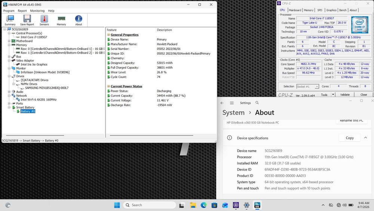
Task: Collapse the Smart Battery tree node
Action: point(9,107)
